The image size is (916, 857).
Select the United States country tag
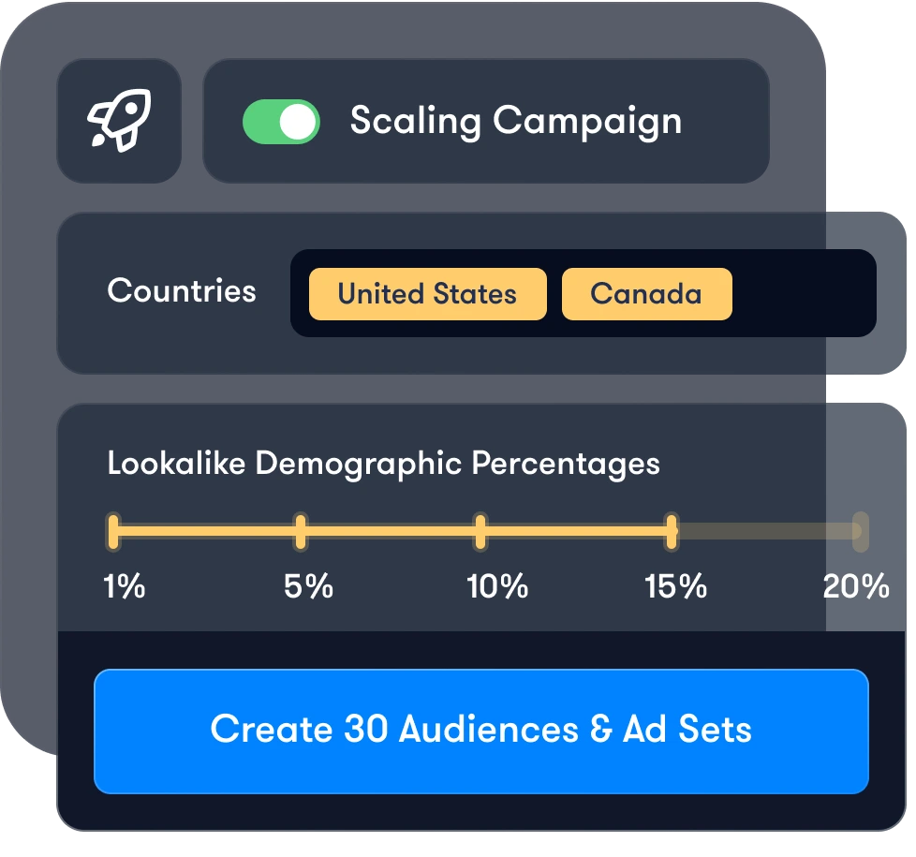point(427,294)
